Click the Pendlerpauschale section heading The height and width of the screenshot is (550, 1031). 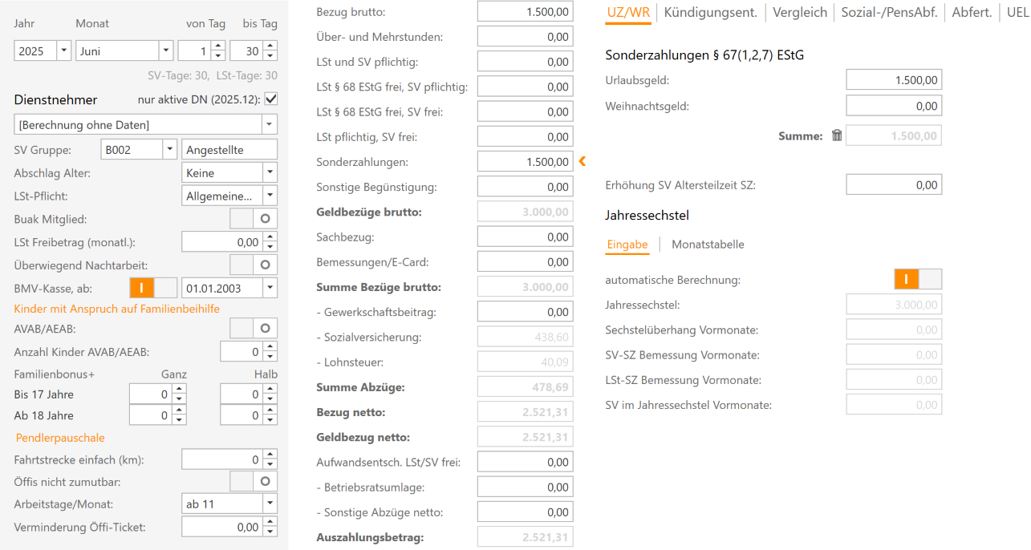[x=60, y=438]
